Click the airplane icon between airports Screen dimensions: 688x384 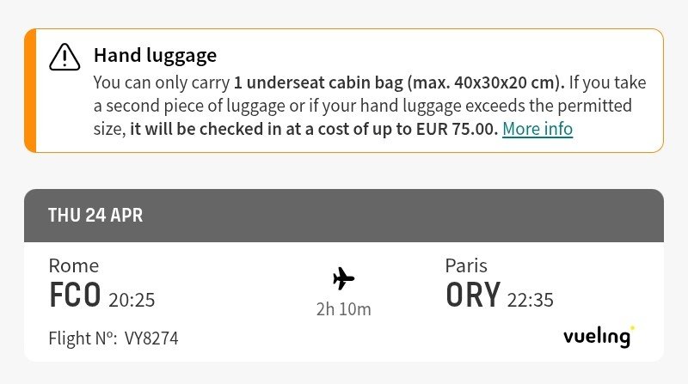click(x=343, y=278)
